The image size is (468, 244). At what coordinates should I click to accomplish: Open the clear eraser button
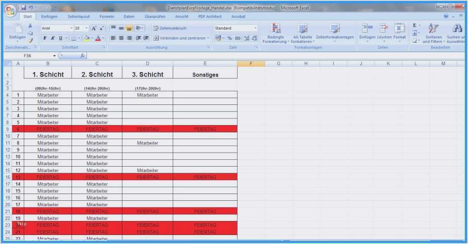[x=415, y=41]
